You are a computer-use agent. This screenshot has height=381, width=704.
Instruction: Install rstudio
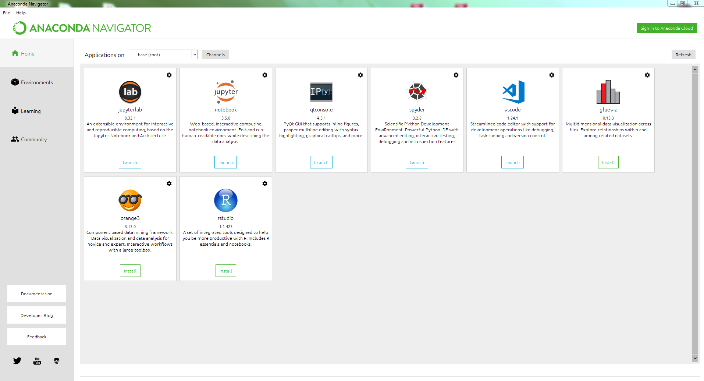pyautogui.click(x=226, y=271)
